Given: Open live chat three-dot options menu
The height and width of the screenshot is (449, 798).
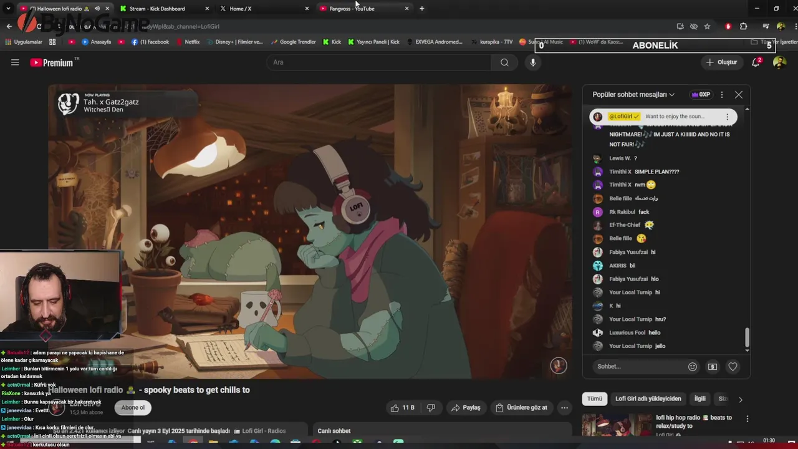Looking at the screenshot, I should [x=722, y=95].
